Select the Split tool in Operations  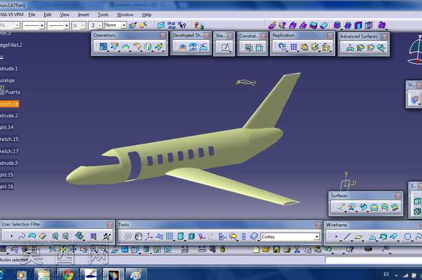115,47
